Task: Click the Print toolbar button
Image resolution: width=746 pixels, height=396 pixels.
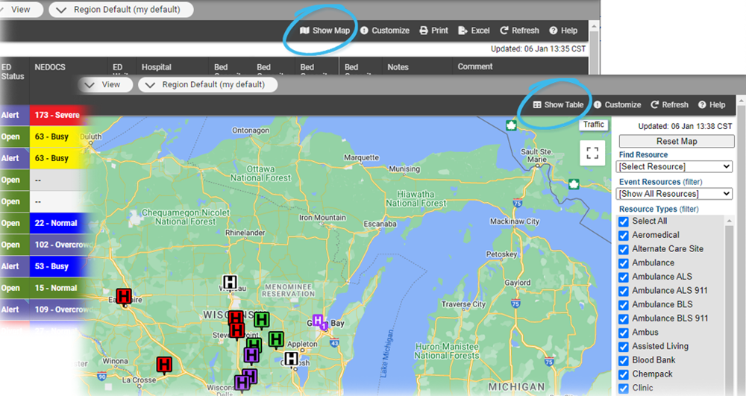Action: (x=434, y=31)
